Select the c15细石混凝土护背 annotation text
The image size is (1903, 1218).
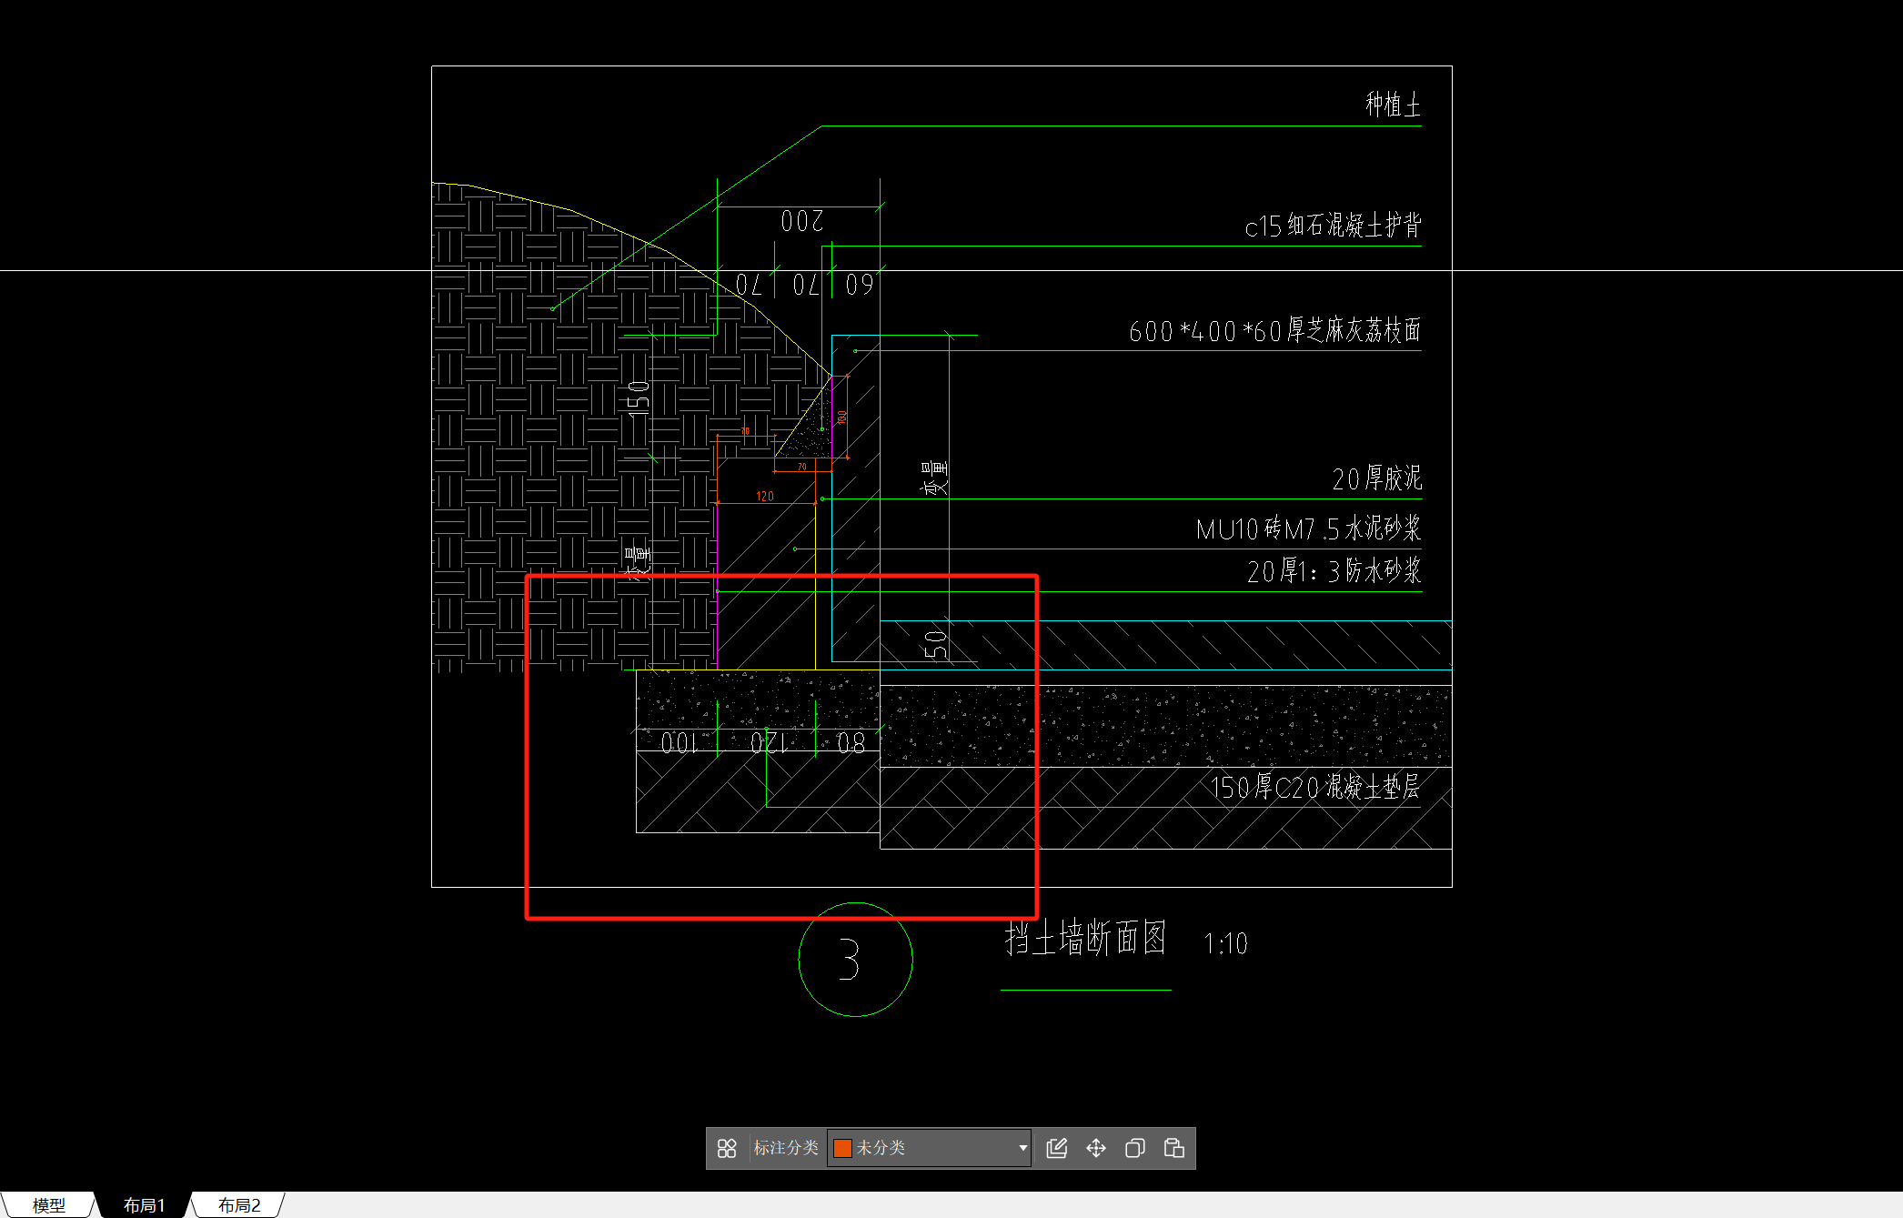coord(1332,226)
